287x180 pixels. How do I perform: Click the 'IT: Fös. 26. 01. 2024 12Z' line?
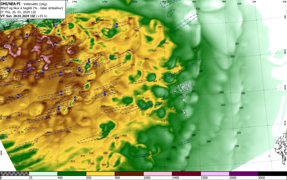tap(18, 12)
